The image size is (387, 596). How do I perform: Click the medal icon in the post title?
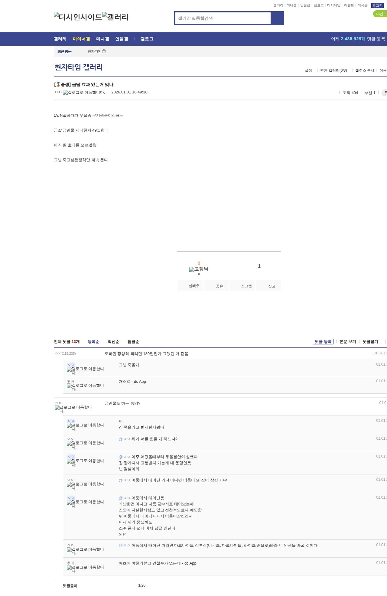[58, 84]
